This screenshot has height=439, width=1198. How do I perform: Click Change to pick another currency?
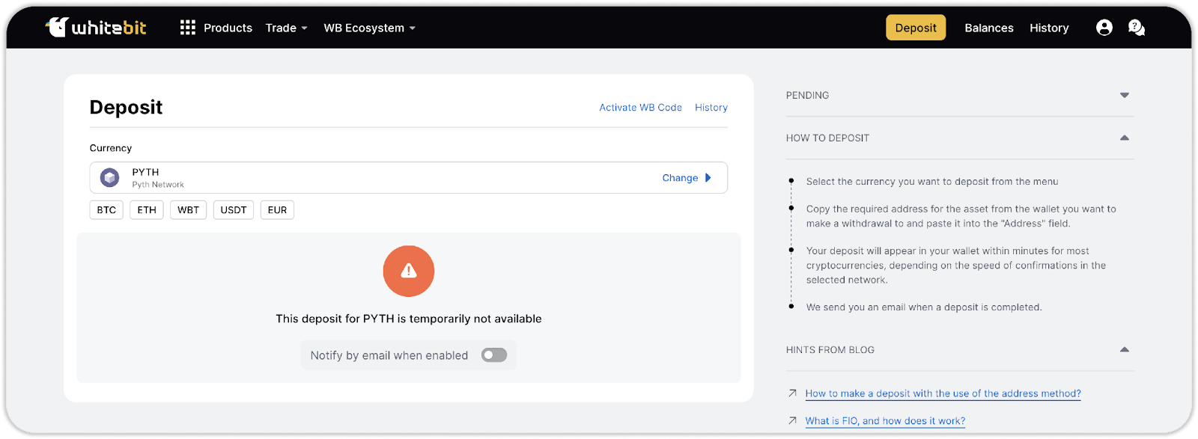coord(687,178)
